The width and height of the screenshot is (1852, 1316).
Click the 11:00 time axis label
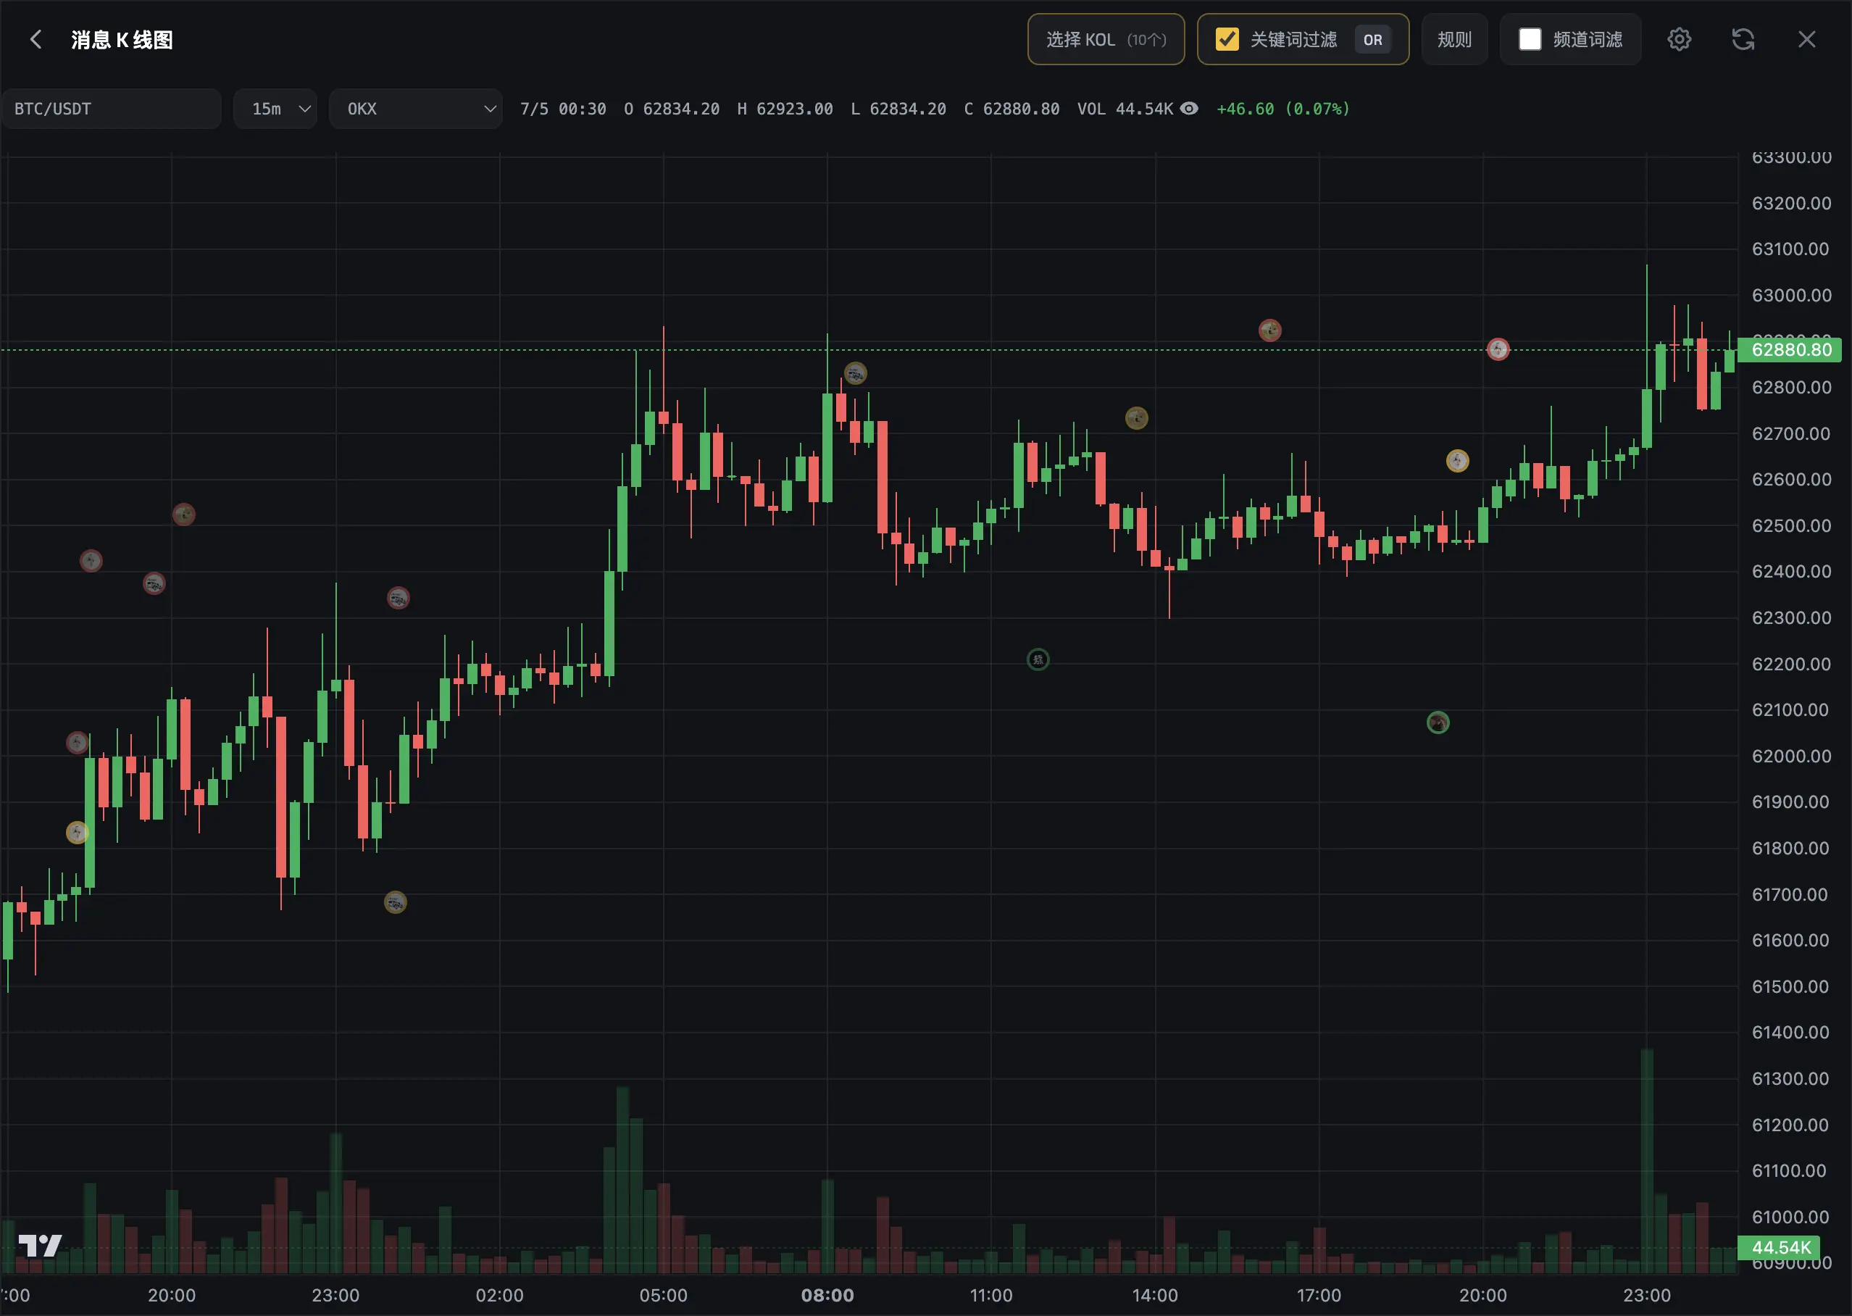tap(990, 1295)
